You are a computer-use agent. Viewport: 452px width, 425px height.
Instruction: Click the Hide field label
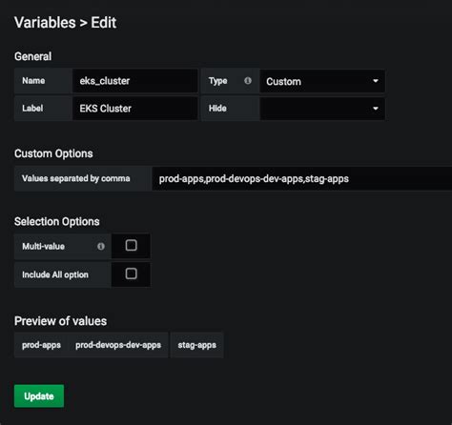click(217, 109)
